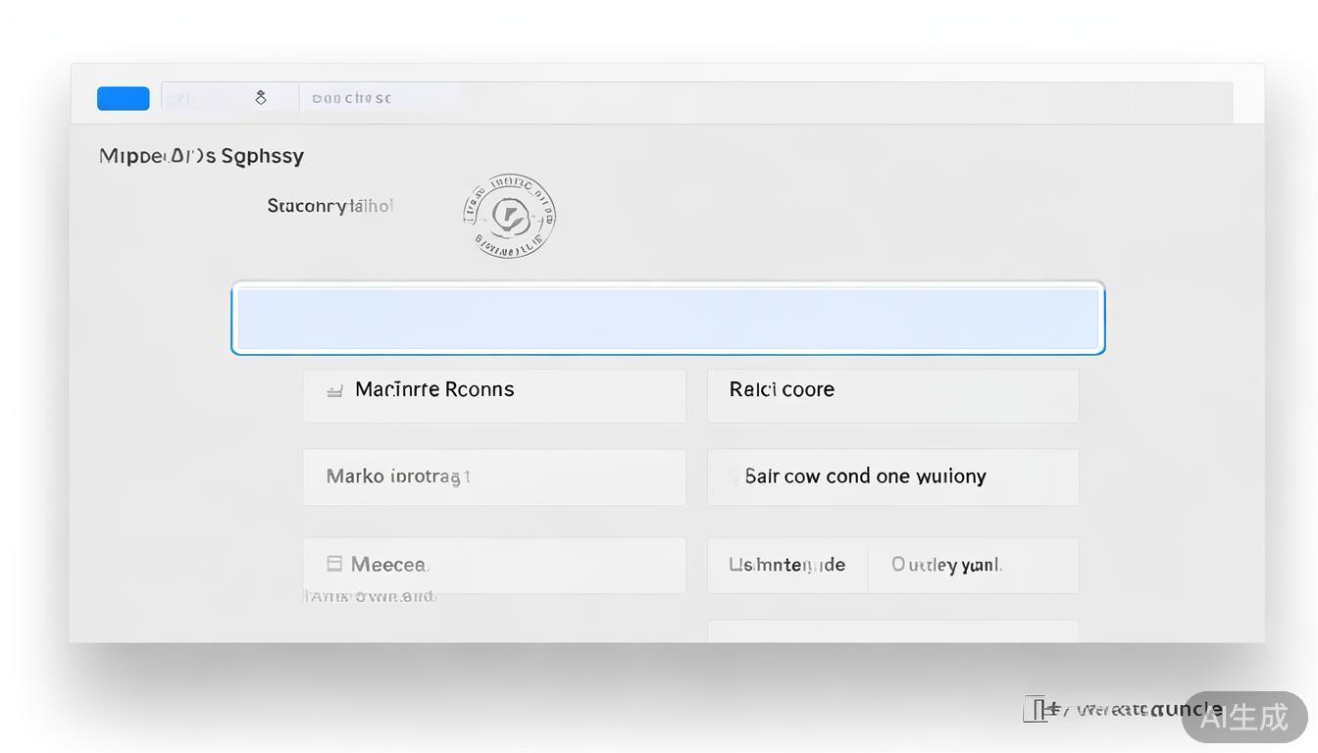This screenshot has width=1318, height=753.
Task: Switch to the "Lishmnteguide" segment
Action: (786, 565)
